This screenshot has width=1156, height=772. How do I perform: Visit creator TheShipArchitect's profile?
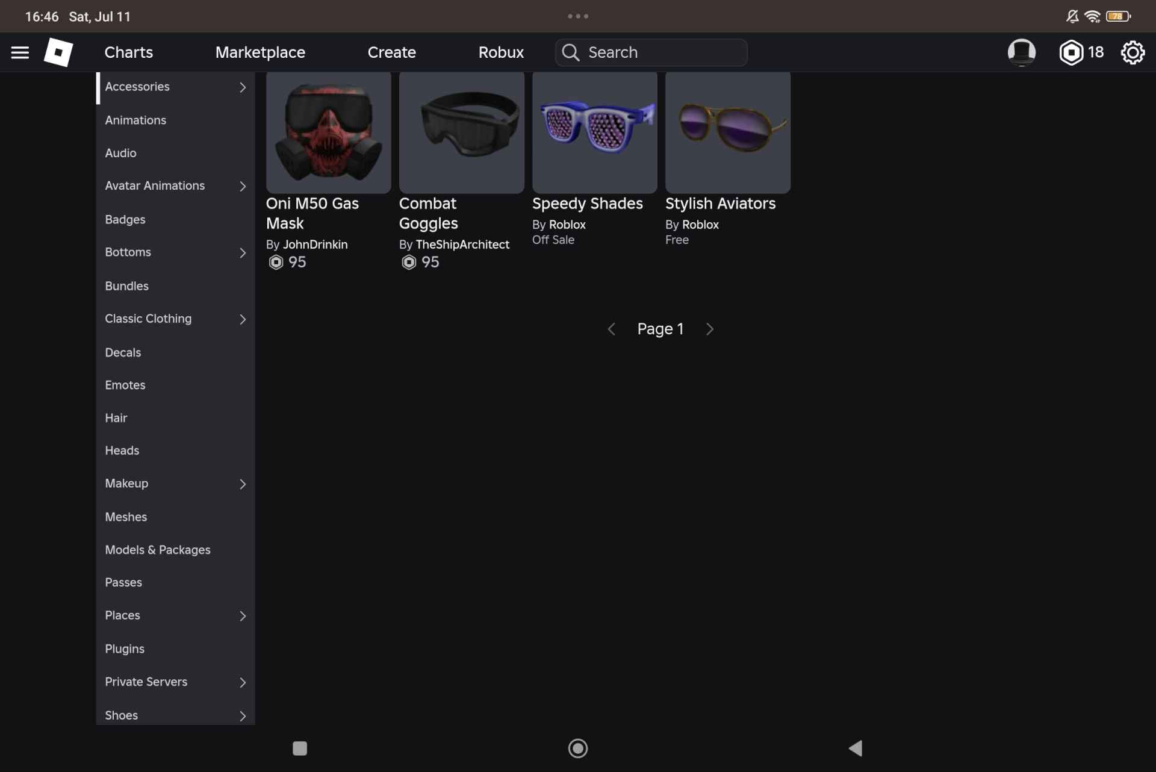pyautogui.click(x=462, y=244)
